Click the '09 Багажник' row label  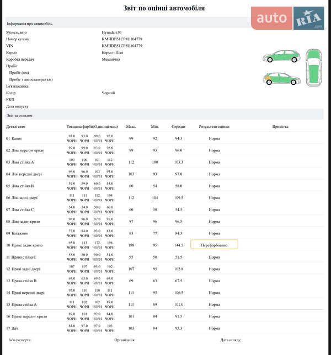[x=17, y=233]
